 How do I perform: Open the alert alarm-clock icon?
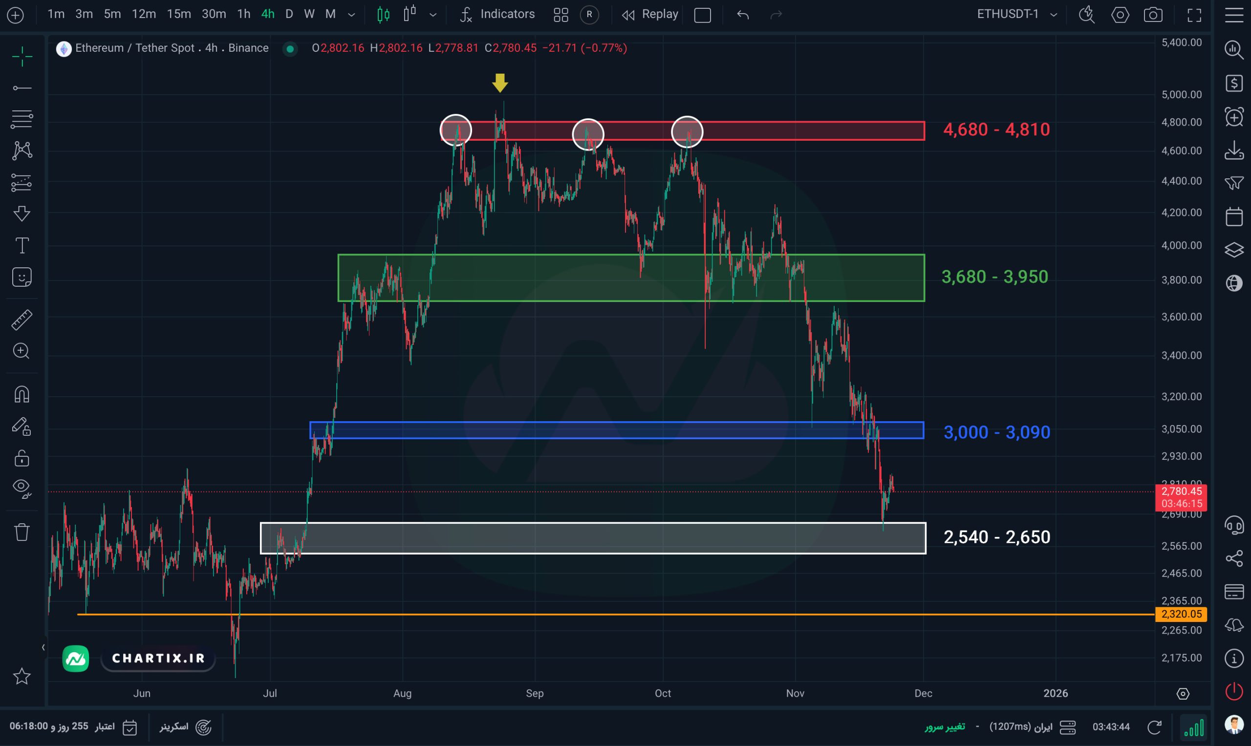coord(1234,117)
